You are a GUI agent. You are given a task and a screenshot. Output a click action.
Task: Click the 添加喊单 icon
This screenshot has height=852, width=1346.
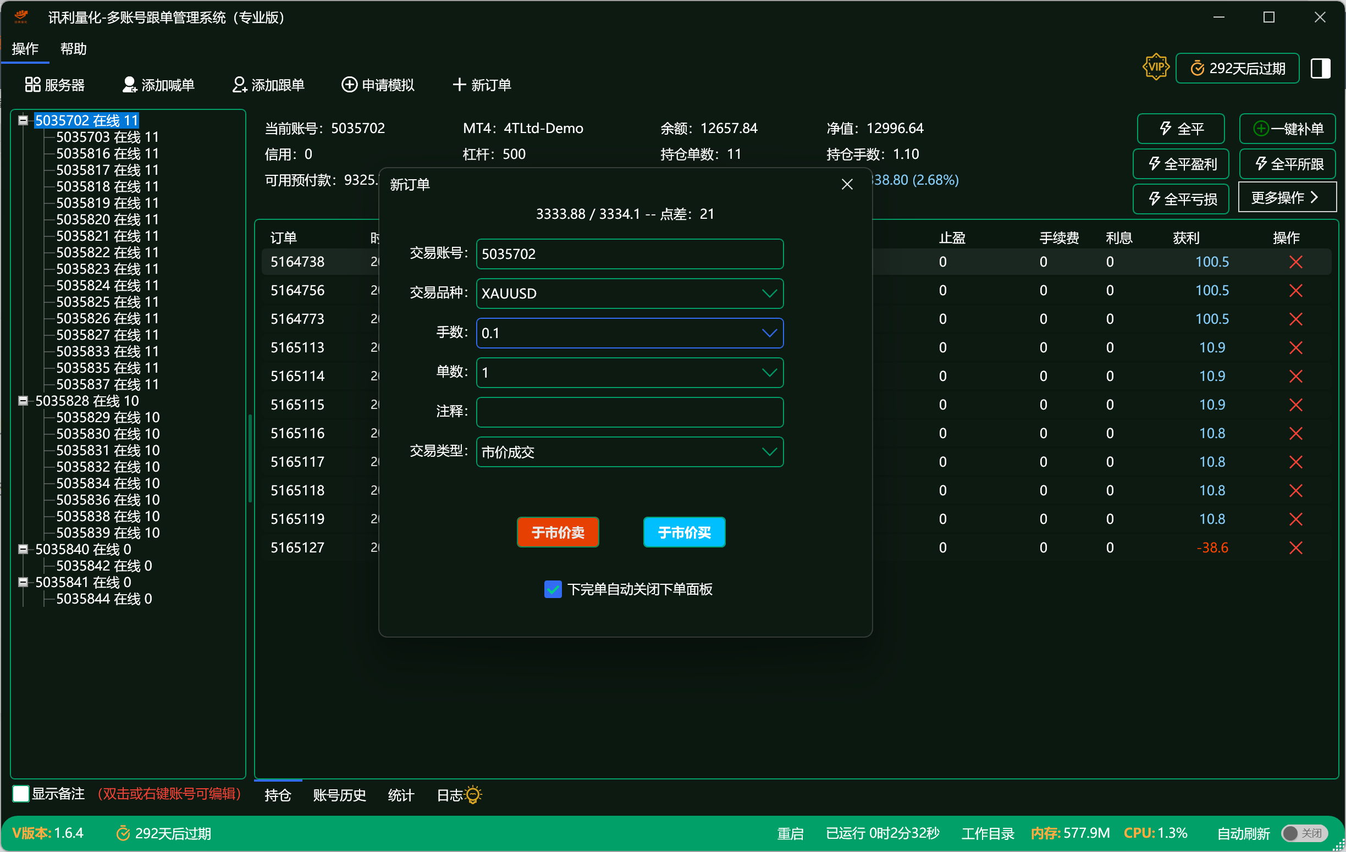130,84
